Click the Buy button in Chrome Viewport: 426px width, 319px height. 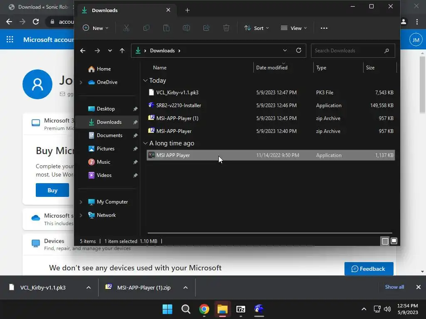point(52,190)
